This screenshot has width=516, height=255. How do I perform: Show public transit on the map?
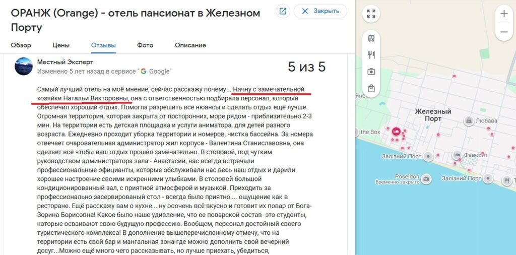pos(371,38)
